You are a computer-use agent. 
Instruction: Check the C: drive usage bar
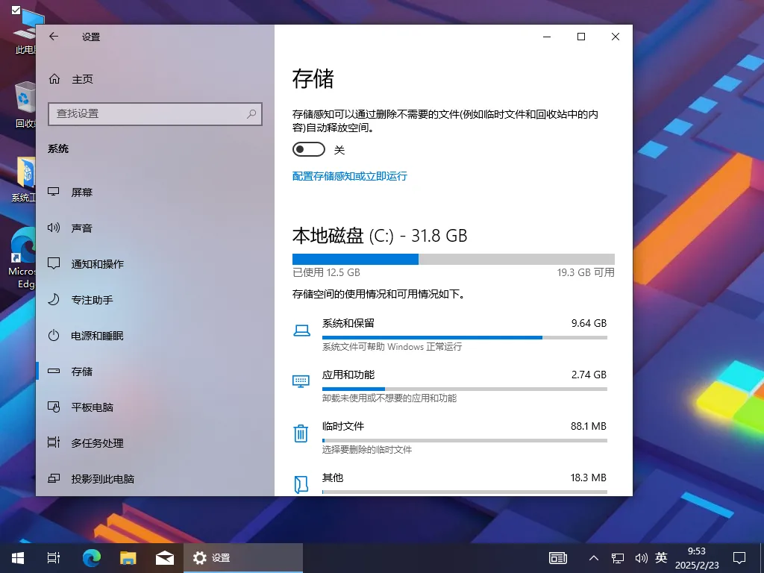pyautogui.click(x=454, y=259)
